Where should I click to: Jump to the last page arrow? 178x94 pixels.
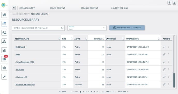pos(113,91)
